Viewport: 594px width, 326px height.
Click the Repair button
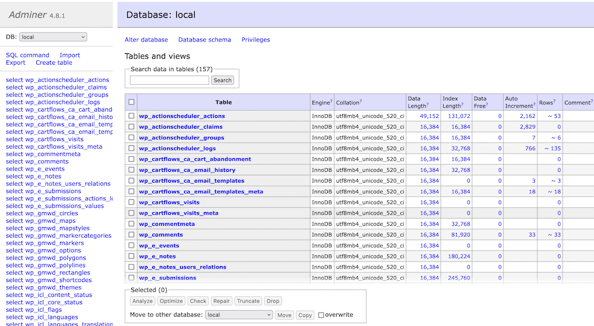point(222,301)
